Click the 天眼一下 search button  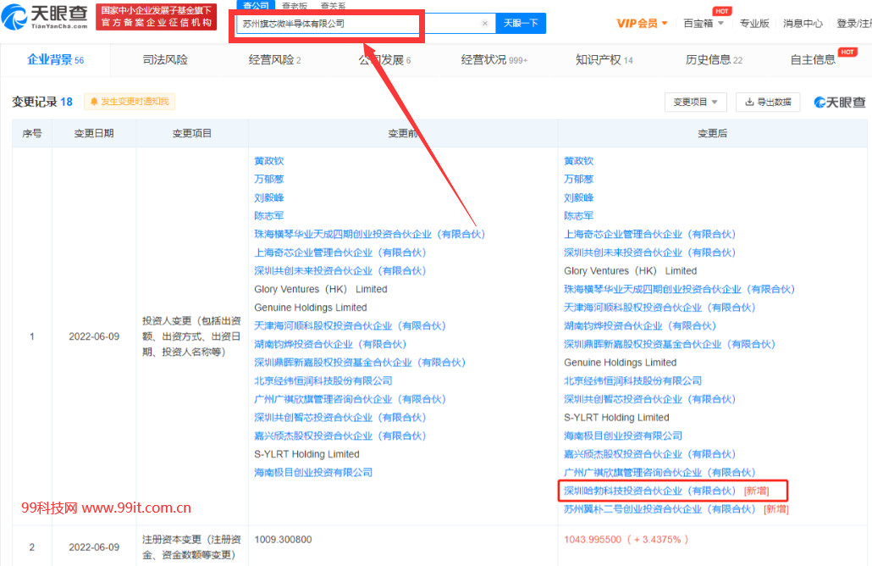click(x=521, y=24)
